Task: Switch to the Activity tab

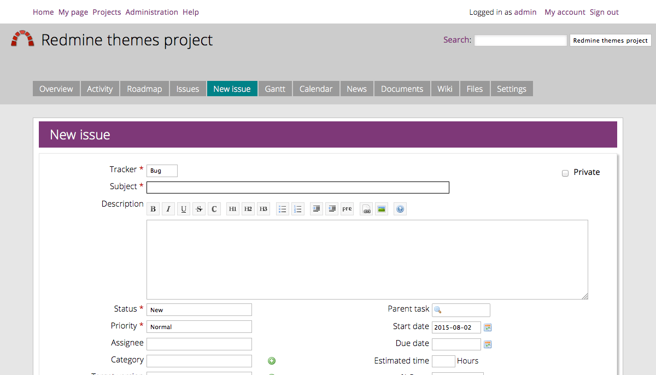Action: tap(100, 89)
